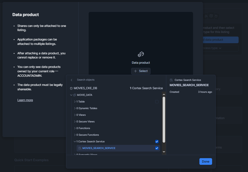Collapse the 1 Cortex Search Service node

click(75, 142)
